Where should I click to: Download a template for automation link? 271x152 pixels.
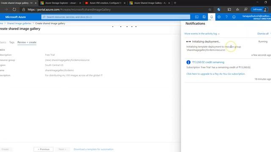[94, 149]
